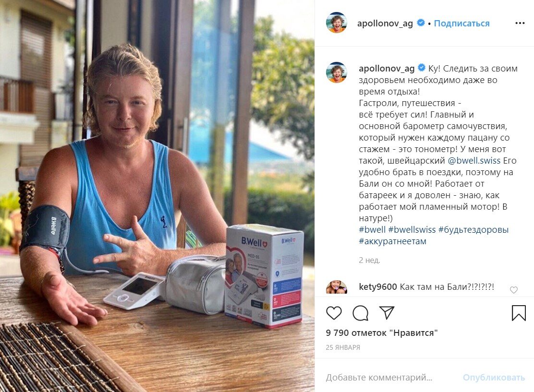Open apollonov_ag username in header
534x392 pixels.
(x=385, y=24)
